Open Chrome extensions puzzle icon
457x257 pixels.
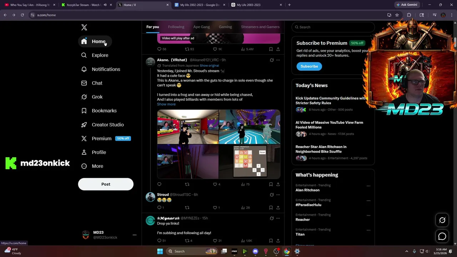click(409, 15)
